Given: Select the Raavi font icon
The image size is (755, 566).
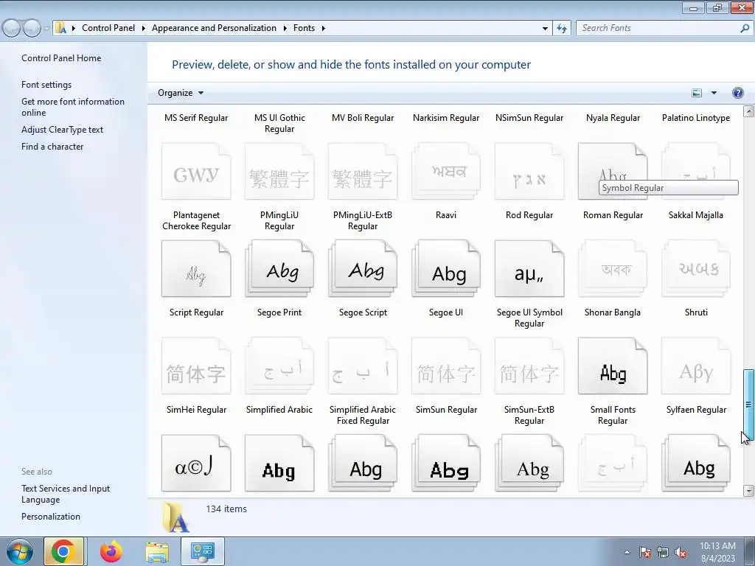Looking at the screenshot, I should click(446, 171).
